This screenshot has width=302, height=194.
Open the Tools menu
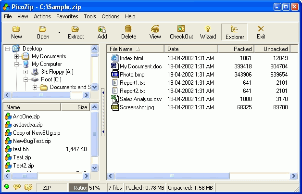90,16
